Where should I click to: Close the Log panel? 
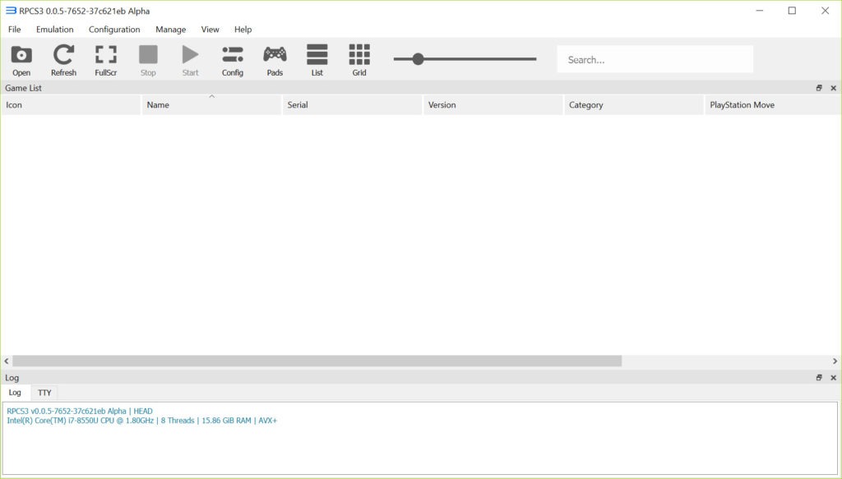tap(834, 378)
